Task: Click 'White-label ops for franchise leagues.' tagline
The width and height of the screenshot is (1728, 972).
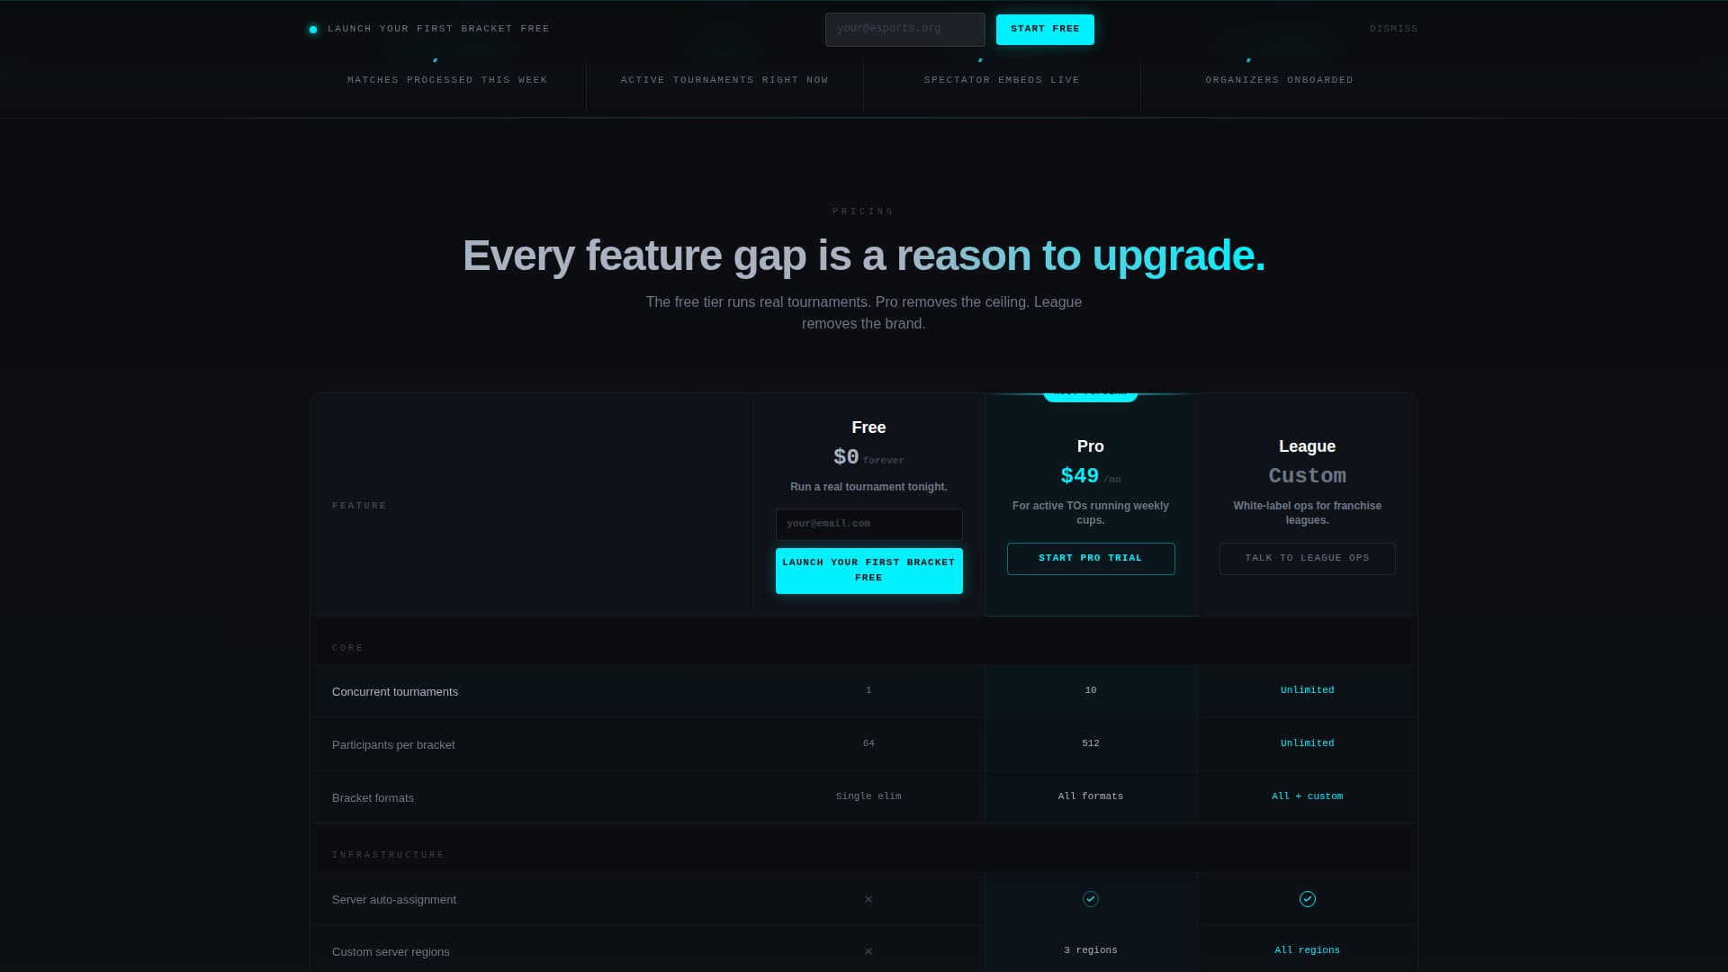Action: point(1307,513)
